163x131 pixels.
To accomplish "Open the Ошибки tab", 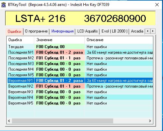I will (x=14, y=32).
